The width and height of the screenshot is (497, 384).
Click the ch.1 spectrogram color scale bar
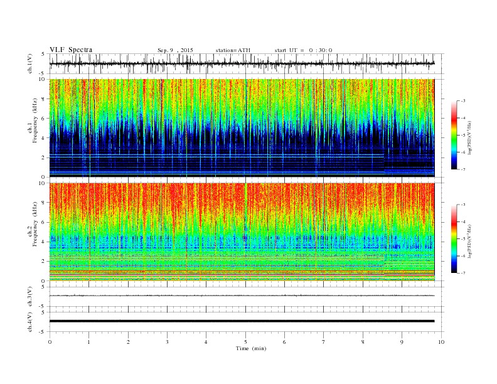point(454,135)
